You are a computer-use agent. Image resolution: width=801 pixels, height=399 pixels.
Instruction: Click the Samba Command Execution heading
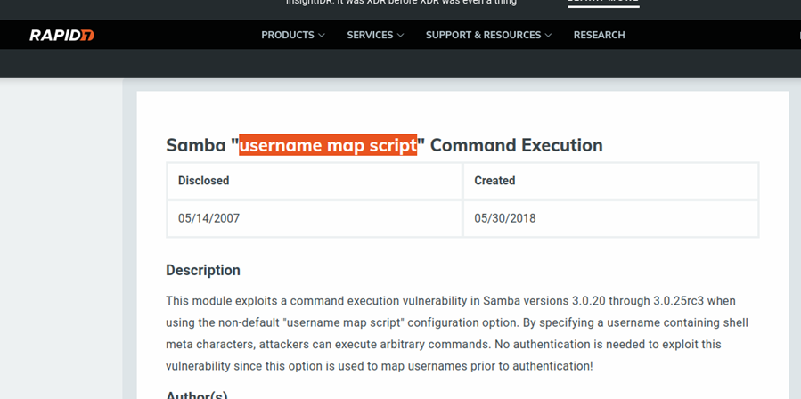pos(384,145)
